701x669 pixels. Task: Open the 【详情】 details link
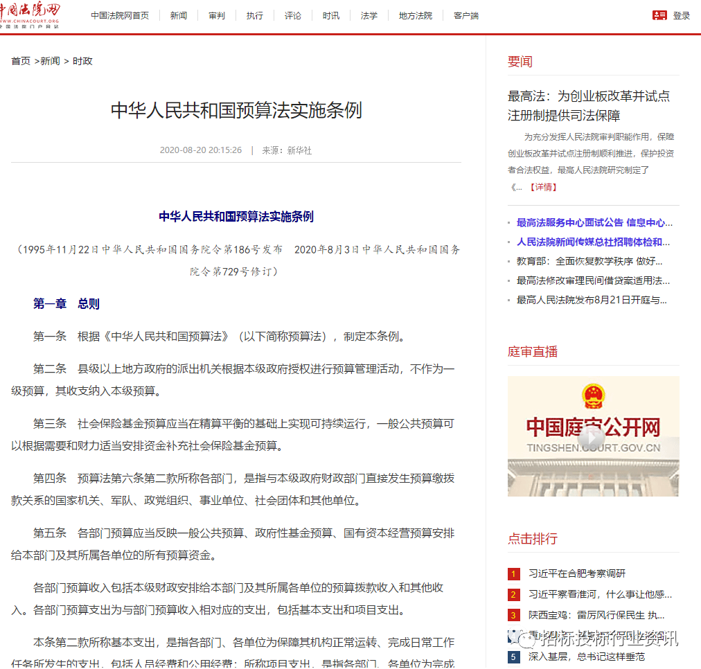click(542, 187)
